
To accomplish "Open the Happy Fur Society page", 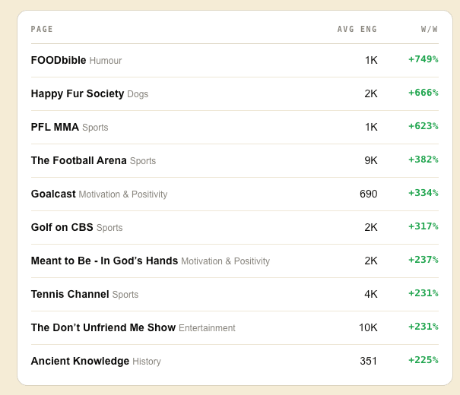I will [x=78, y=93].
